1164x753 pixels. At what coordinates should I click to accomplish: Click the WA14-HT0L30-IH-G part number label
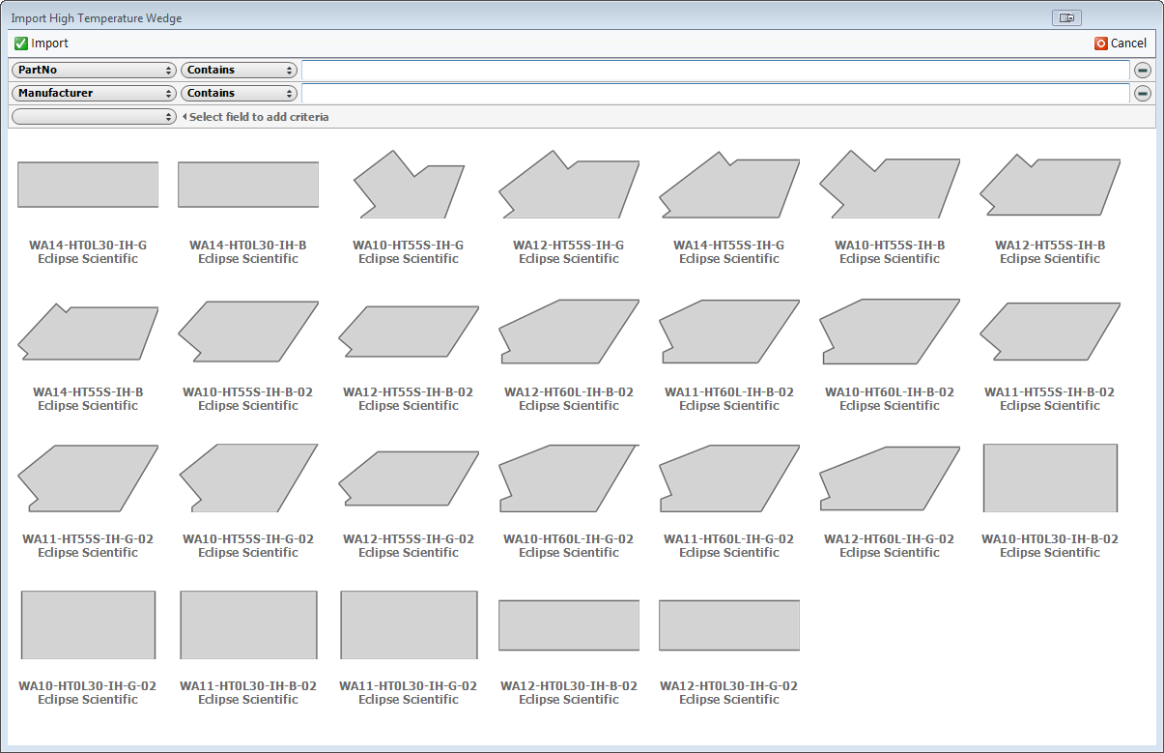pos(88,246)
